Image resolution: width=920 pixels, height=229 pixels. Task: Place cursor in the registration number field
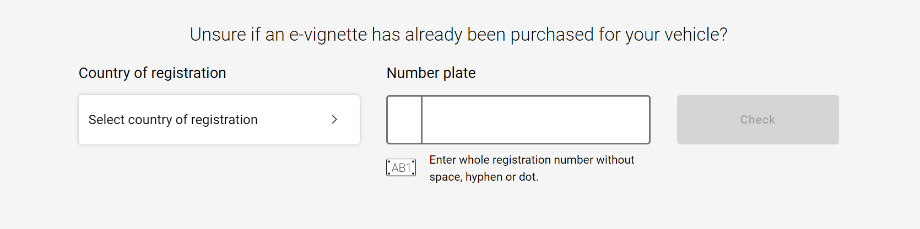coord(535,120)
